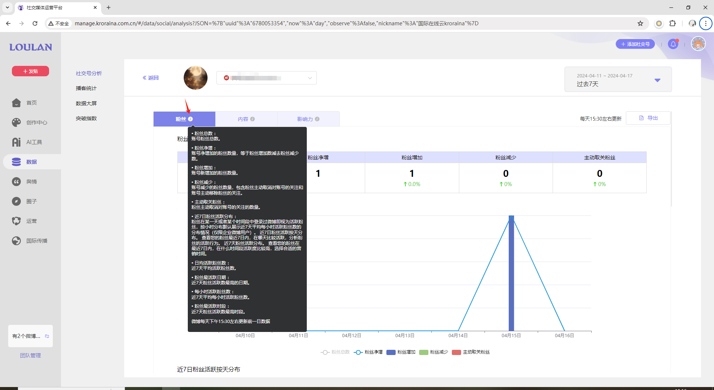This screenshot has height=390, width=714.
Task: Reload the page
Action: [x=35, y=23]
